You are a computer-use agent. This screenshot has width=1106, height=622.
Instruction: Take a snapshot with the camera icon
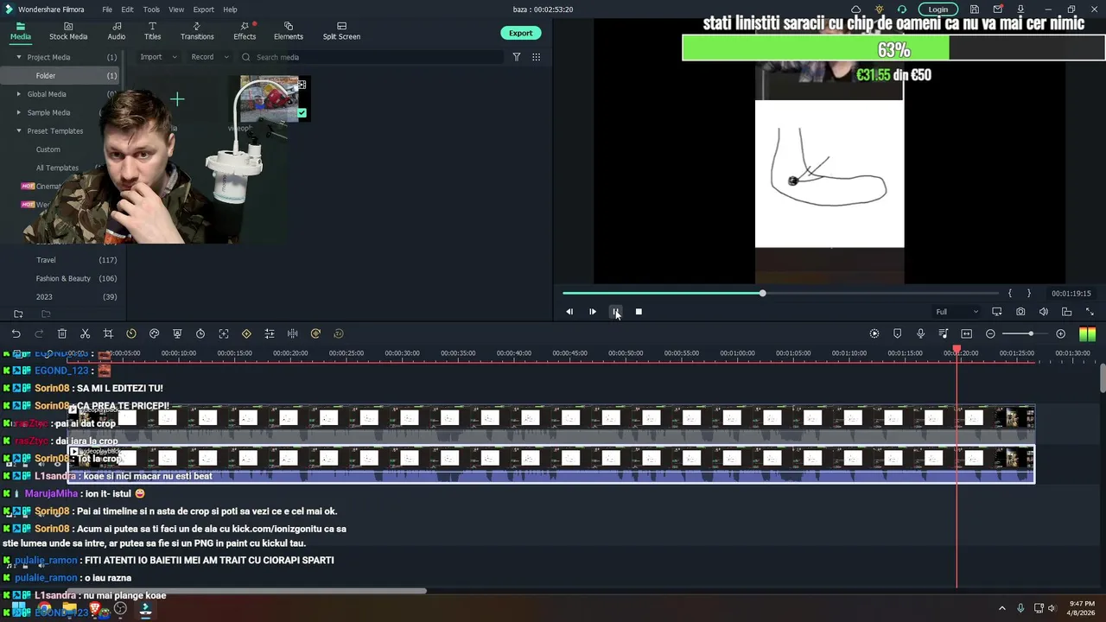tap(1020, 312)
